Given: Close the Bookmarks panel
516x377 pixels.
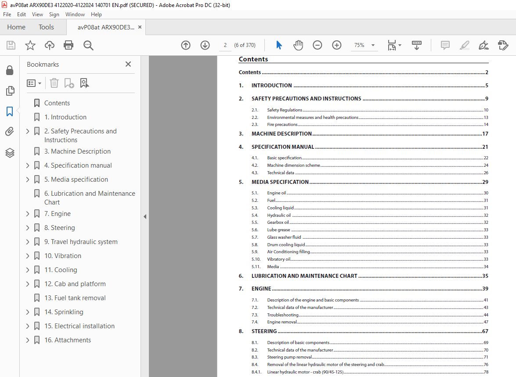Looking at the screenshot, I should (x=128, y=64).
